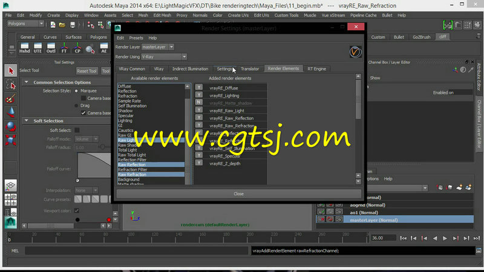Activate the Paint Selection brush tool
The height and width of the screenshot is (272, 484).
click(11, 99)
